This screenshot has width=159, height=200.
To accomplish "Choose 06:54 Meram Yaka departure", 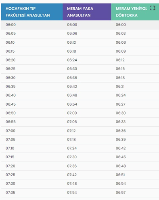I will (x=72, y=104).
